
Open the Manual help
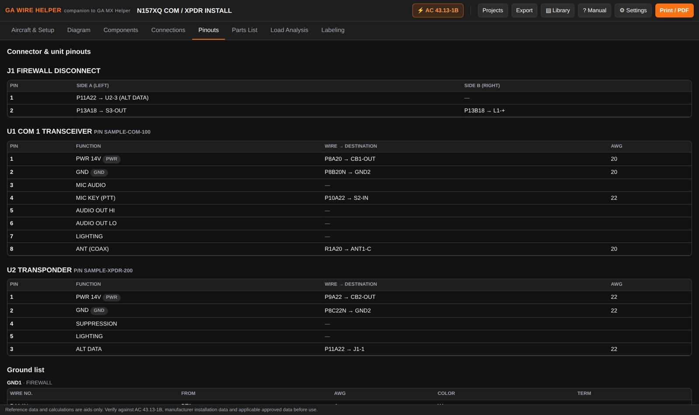click(594, 10)
